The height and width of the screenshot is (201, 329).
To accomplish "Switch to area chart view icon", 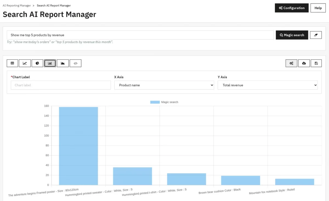I will coord(63,63).
